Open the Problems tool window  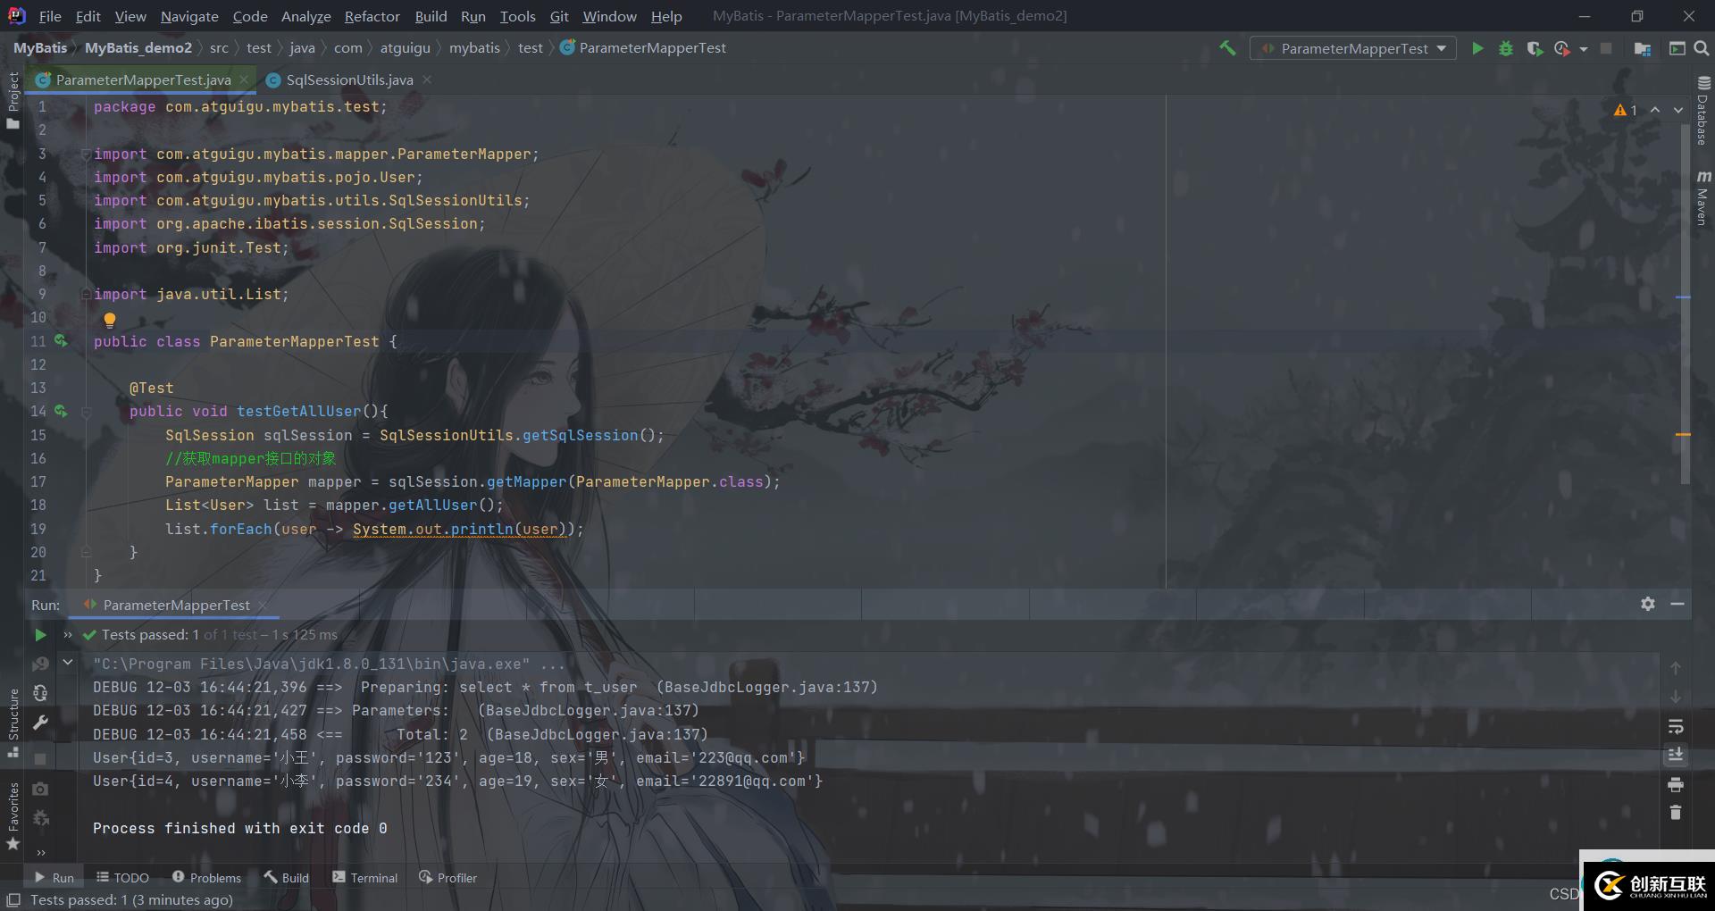[x=206, y=877]
